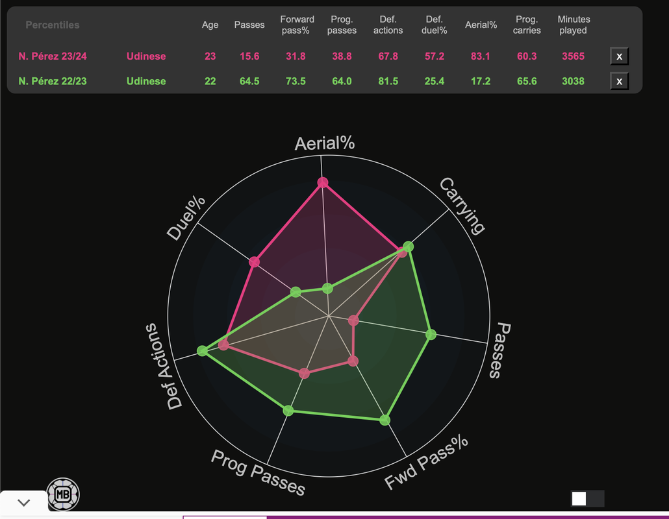Click the 'Prog Passes' radar axis label
Viewport: 669px width, 519px height.
point(258,473)
